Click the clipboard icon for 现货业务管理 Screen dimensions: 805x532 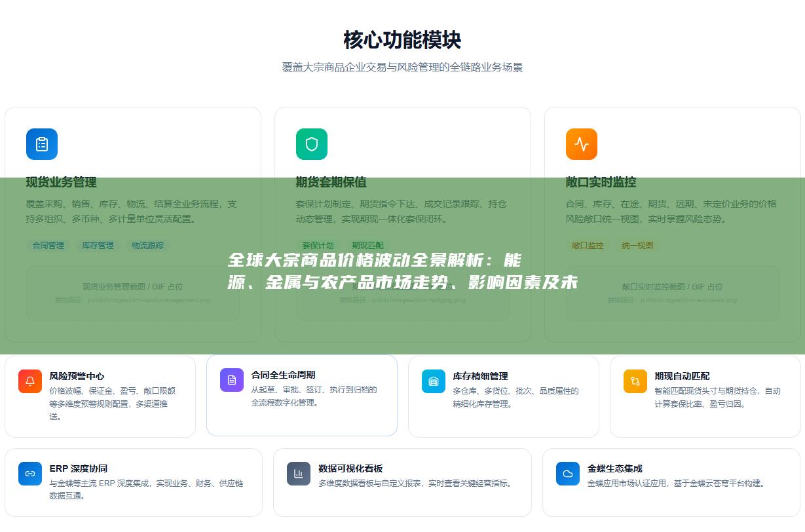pyautogui.click(x=42, y=144)
